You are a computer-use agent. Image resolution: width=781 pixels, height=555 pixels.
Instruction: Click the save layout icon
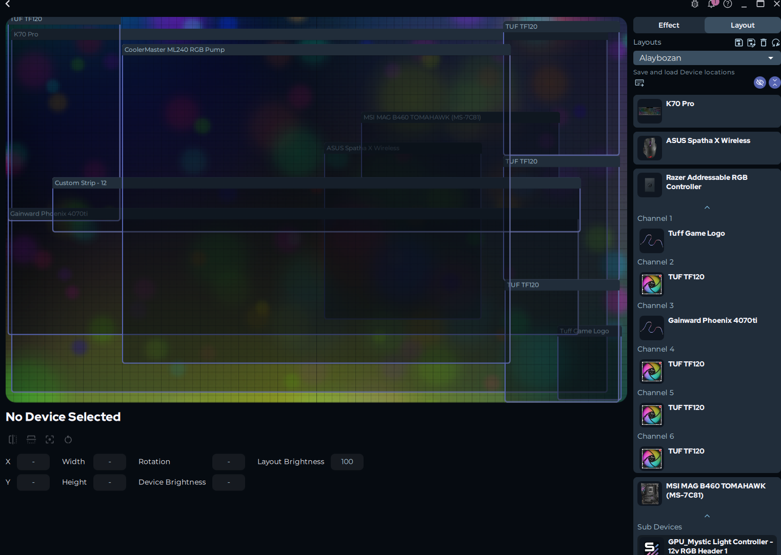tap(738, 43)
